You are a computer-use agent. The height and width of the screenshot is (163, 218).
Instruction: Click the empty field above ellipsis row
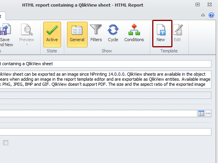click(x=105, y=95)
